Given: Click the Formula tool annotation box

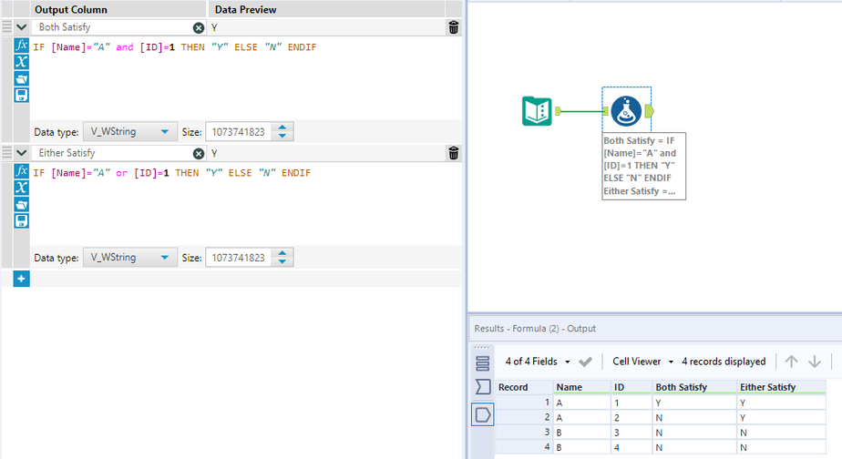Looking at the screenshot, I should click(x=644, y=166).
